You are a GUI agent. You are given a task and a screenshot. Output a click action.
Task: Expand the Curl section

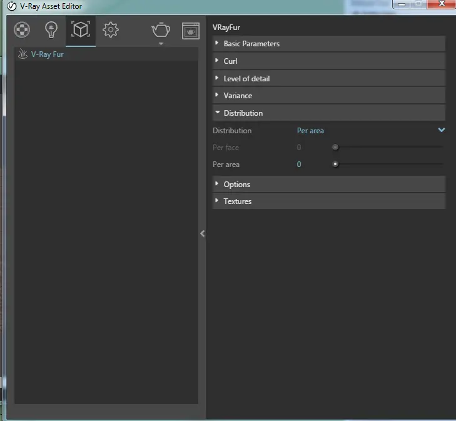(x=328, y=61)
